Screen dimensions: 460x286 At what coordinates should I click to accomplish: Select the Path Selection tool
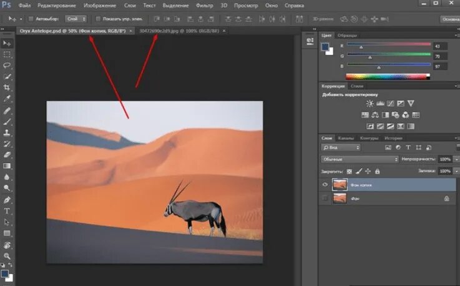[7, 222]
